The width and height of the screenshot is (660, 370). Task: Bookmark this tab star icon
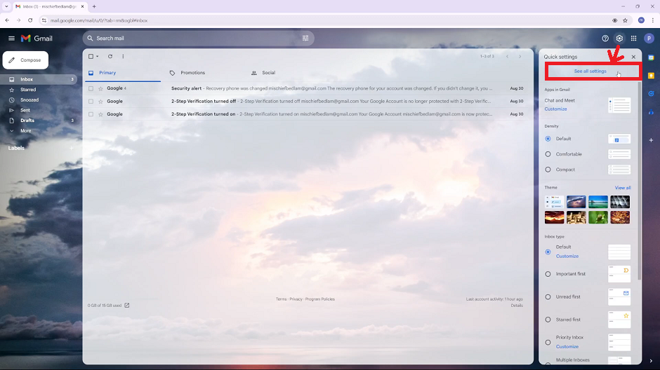[x=625, y=20]
